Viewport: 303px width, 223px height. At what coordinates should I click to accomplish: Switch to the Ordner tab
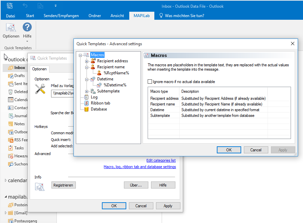click(x=95, y=16)
